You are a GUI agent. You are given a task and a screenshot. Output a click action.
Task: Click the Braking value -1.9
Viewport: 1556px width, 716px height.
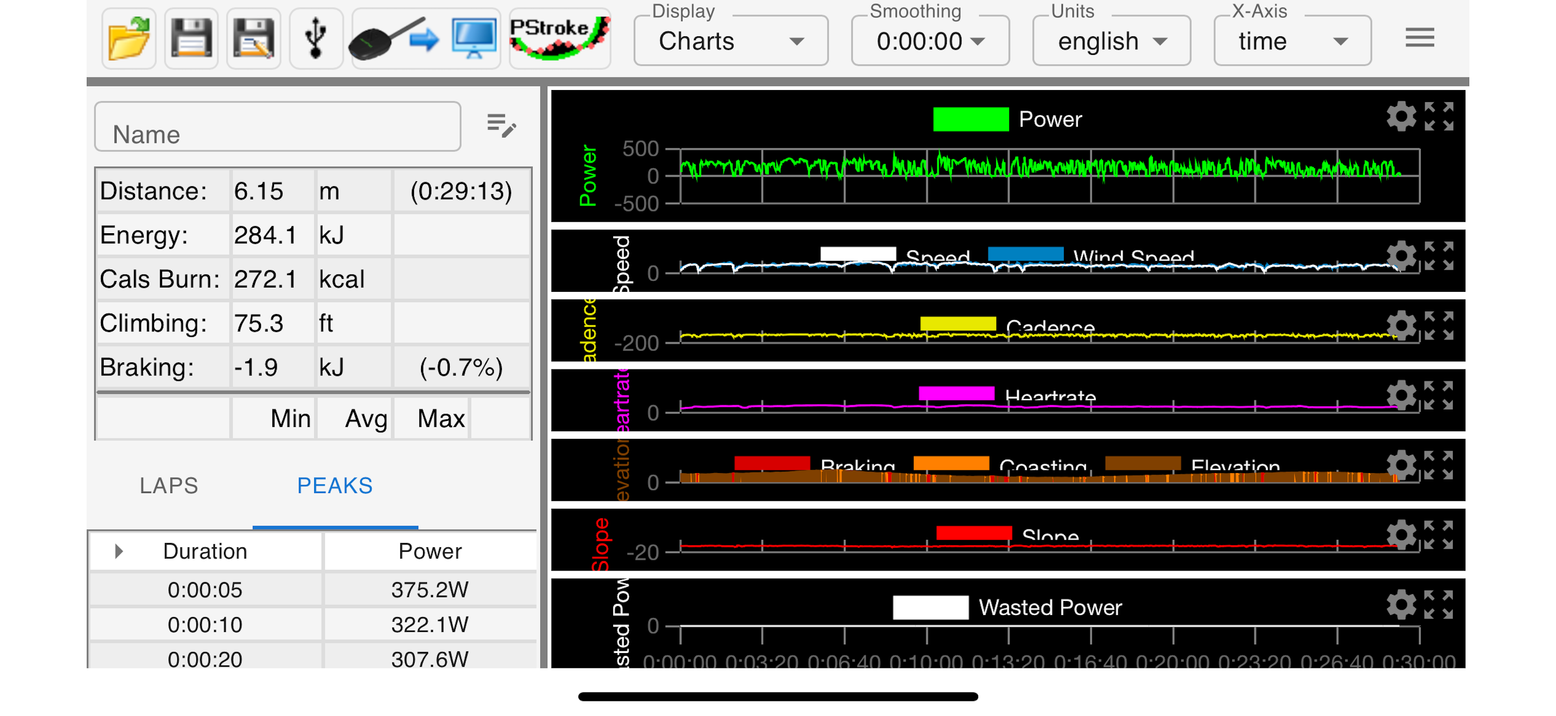coord(256,368)
